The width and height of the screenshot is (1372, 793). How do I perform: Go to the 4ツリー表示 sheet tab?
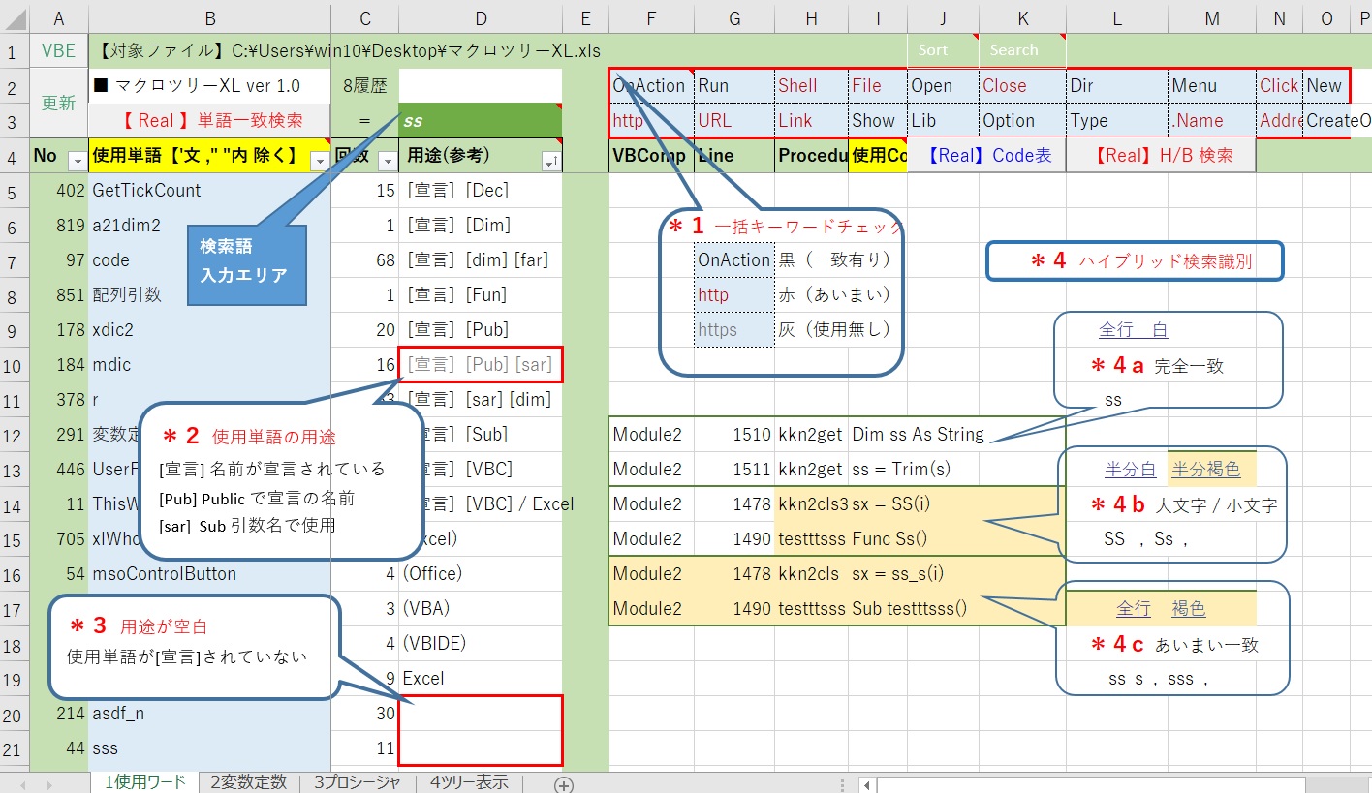(469, 782)
